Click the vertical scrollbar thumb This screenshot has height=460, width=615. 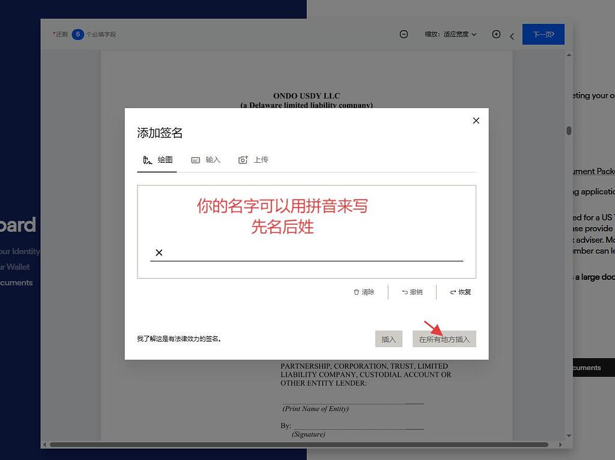click(x=568, y=130)
